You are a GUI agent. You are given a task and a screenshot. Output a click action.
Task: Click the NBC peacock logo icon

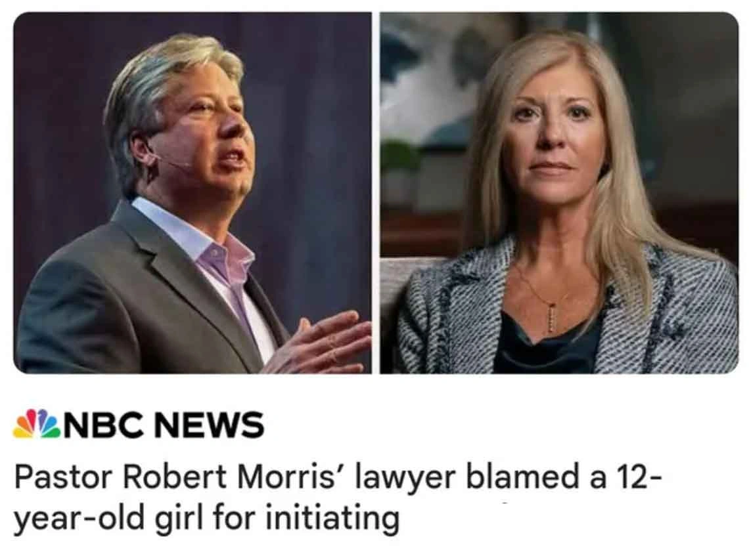click(x=37, y=424)
